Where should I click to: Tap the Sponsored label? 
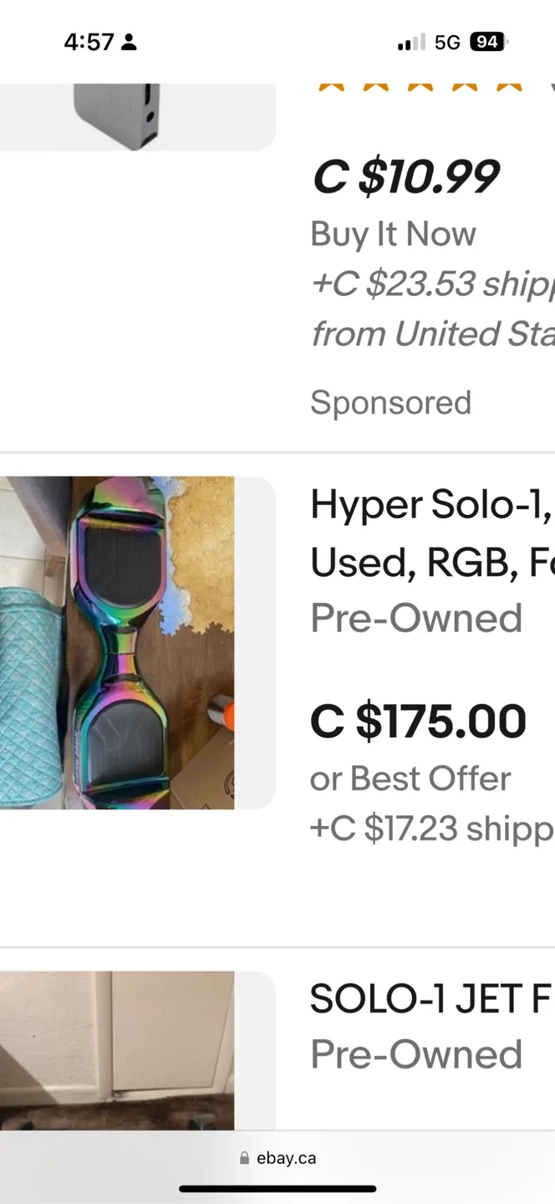(390, 403)
